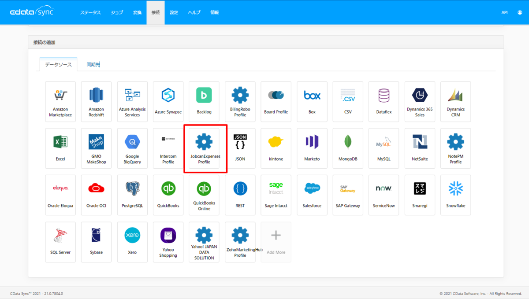The width and height of the screenshot is (529, 299).
Task: Open the Oracle OCI connector
Action: (x=96, y=195)
